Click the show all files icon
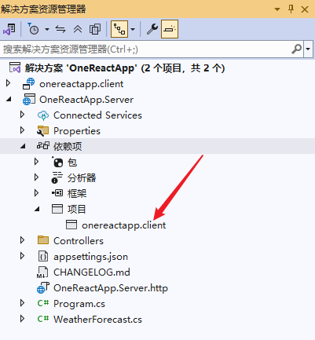 pos(95,29)
